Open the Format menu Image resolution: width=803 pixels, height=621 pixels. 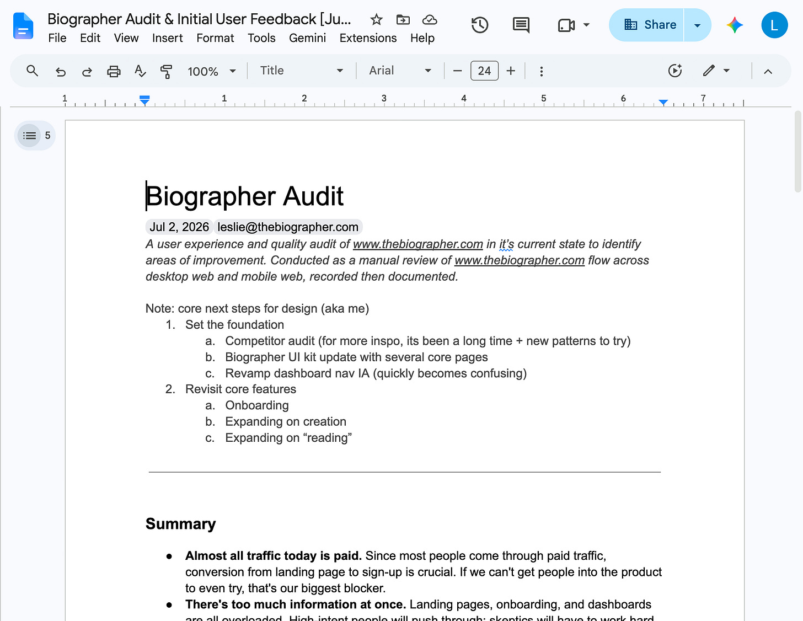pyautogui.click(x=215, y=38)
